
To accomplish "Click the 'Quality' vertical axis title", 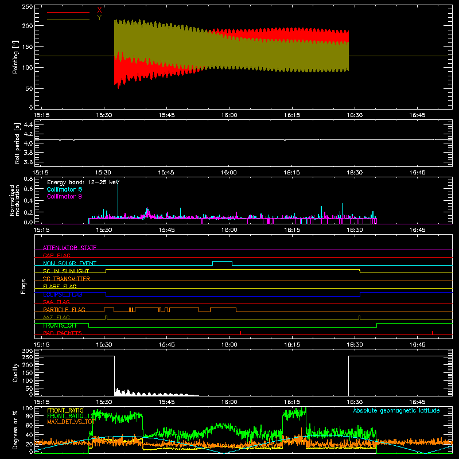I will point(15,372).
